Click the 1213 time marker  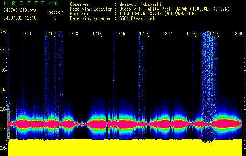[x=74, y=34]
